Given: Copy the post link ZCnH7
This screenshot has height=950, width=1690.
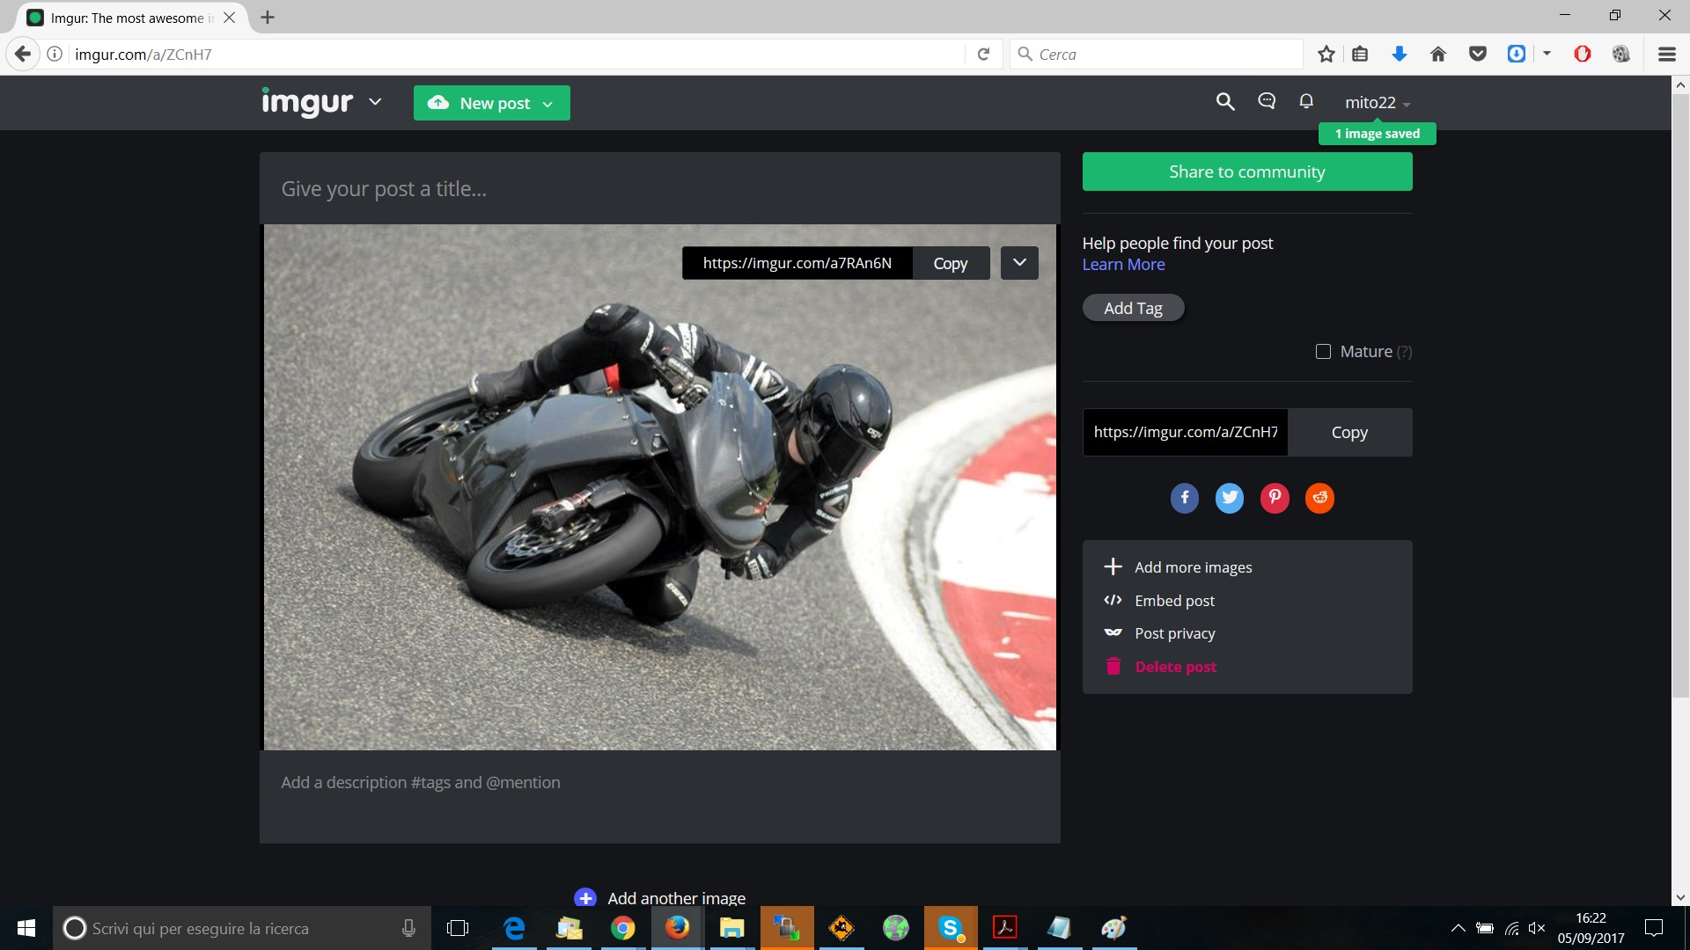Looking at the screenshot, I should [1349, 432].
